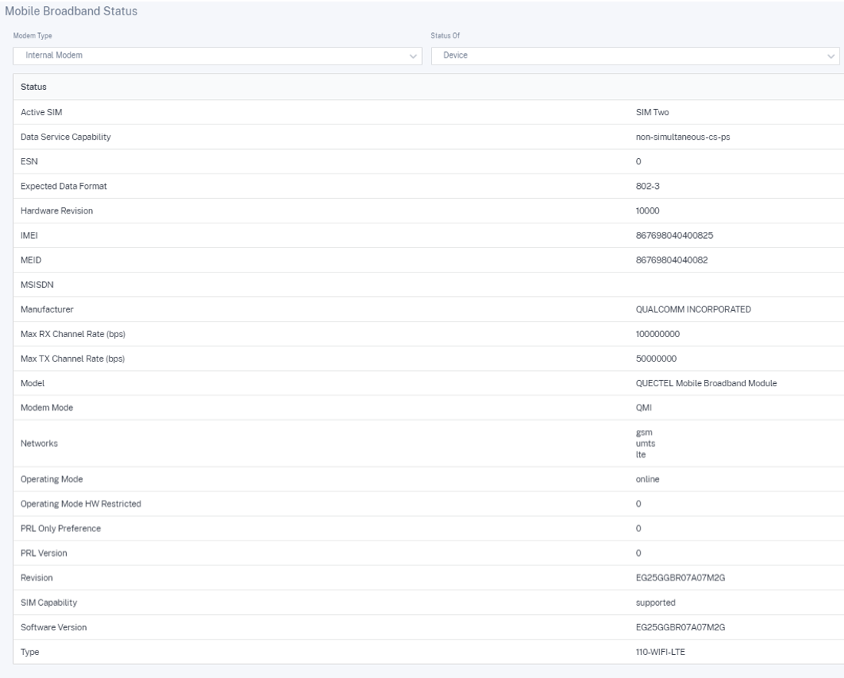Select the Status table header
This screenshot has width=844, height=678.
(33, 87)
